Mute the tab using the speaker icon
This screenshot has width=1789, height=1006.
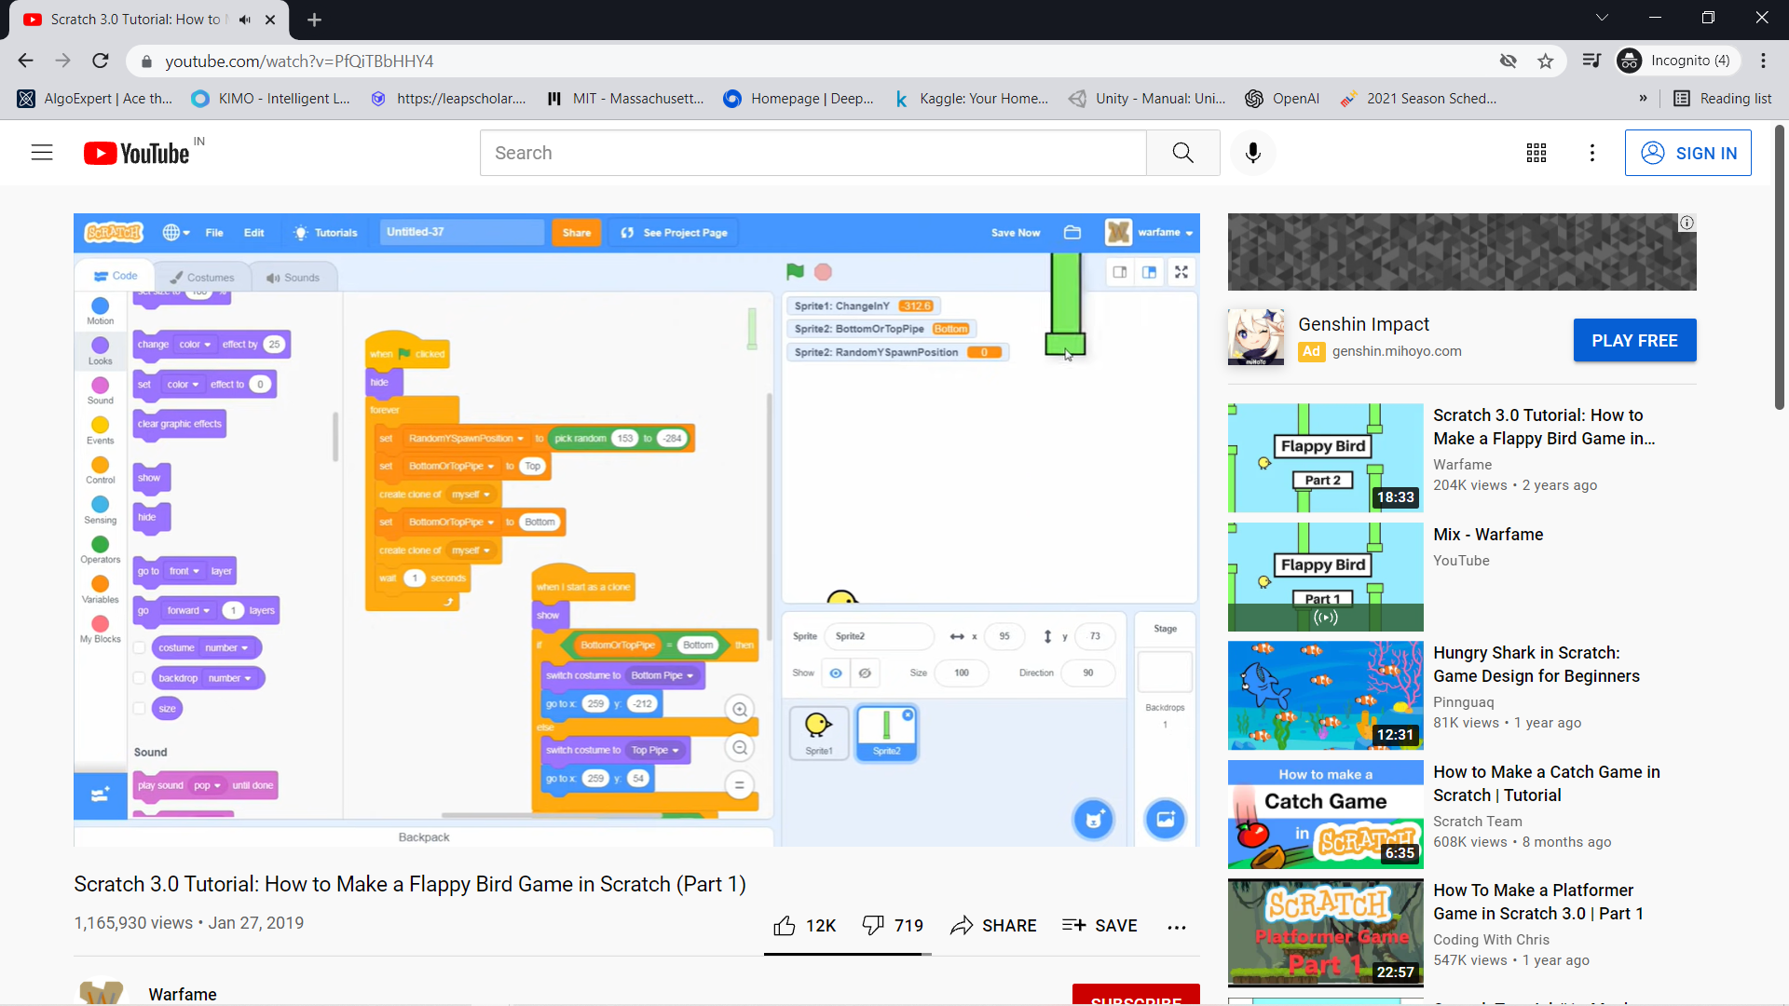(x=245, y=20)
